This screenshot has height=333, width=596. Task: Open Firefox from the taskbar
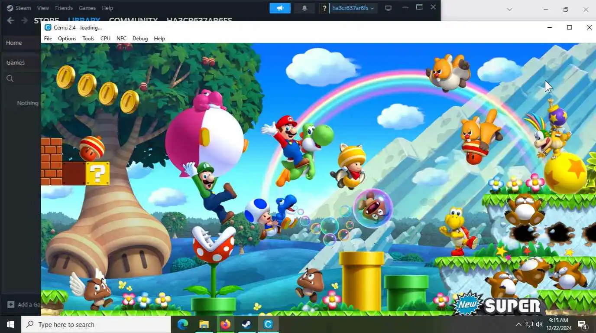(225, 324)
